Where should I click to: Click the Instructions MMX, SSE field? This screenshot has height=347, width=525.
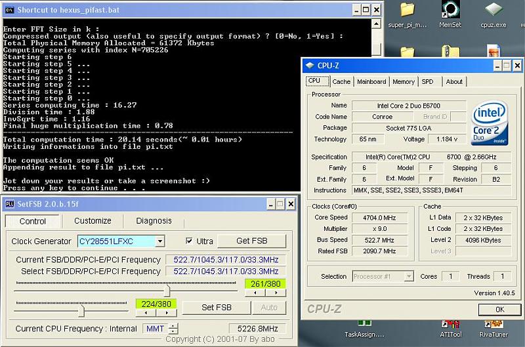pyautogui.click(x=432, y=190)
